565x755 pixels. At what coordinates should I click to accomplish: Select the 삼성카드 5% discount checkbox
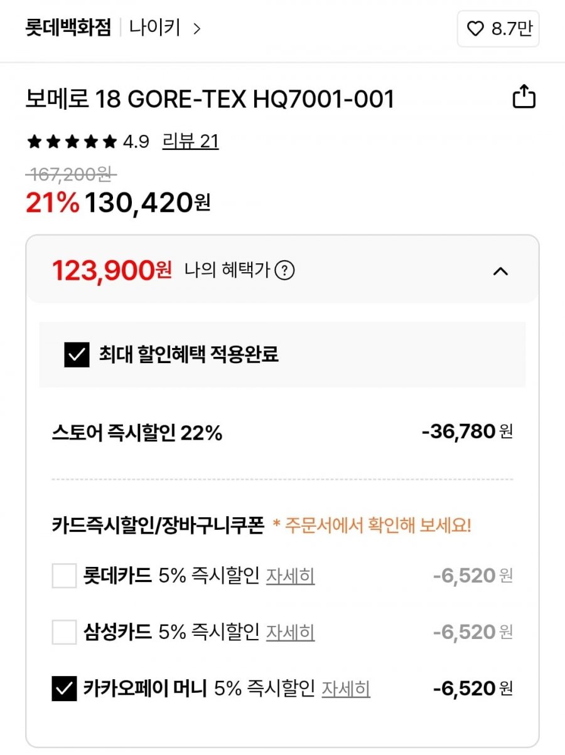click(x=64, y=632)
